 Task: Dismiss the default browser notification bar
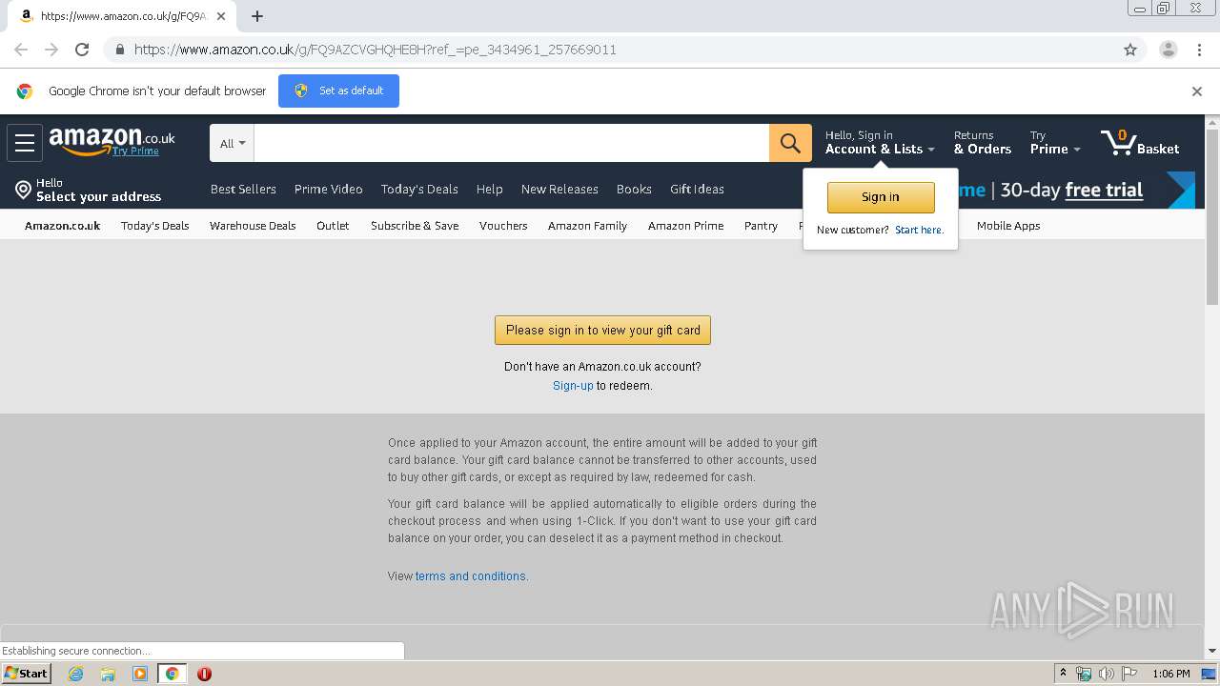(x=1197, y=91)
